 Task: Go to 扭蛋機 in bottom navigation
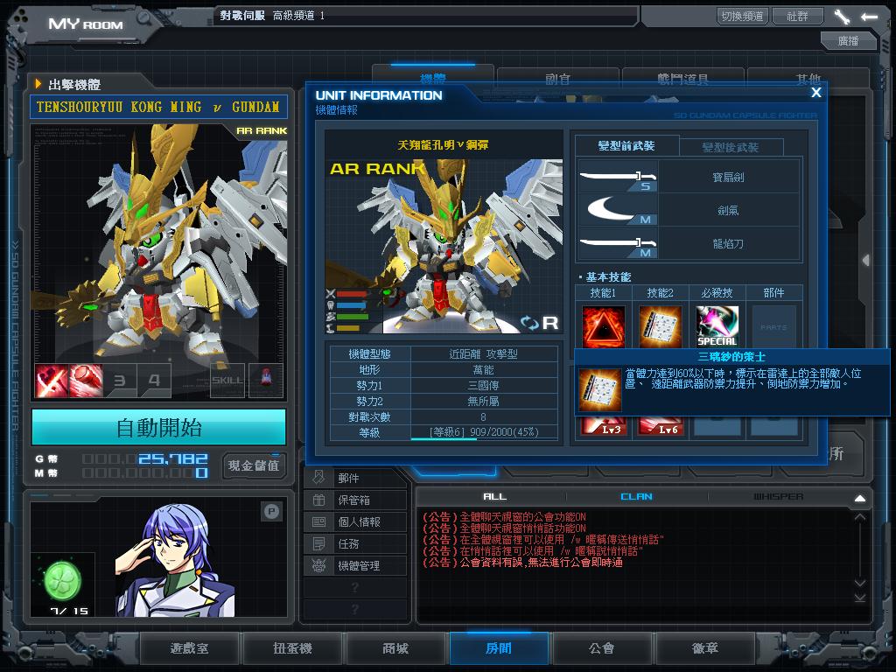pyautogui.click(x=292, y=648)
